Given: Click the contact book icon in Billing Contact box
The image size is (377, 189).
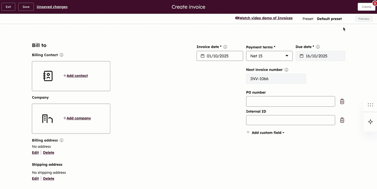Looking at the screenshot, I should pyautogui.click(x=47, y=76).
